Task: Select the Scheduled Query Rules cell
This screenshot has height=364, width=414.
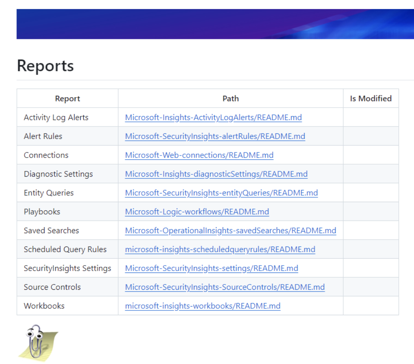Action: (67, 249)
